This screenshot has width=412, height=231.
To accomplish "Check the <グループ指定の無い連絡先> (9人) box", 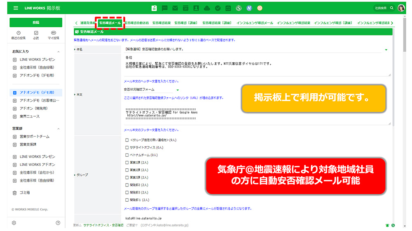I will [x=127, y=140].
